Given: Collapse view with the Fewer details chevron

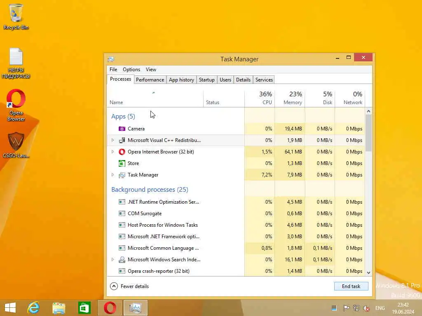Looking at the screenshot, I should tap(114, 286).
